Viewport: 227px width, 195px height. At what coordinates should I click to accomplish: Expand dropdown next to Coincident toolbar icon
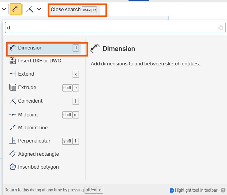click(x=39, y=9)
